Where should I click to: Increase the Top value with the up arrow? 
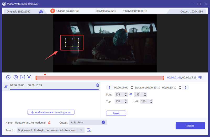pos(126,100)
